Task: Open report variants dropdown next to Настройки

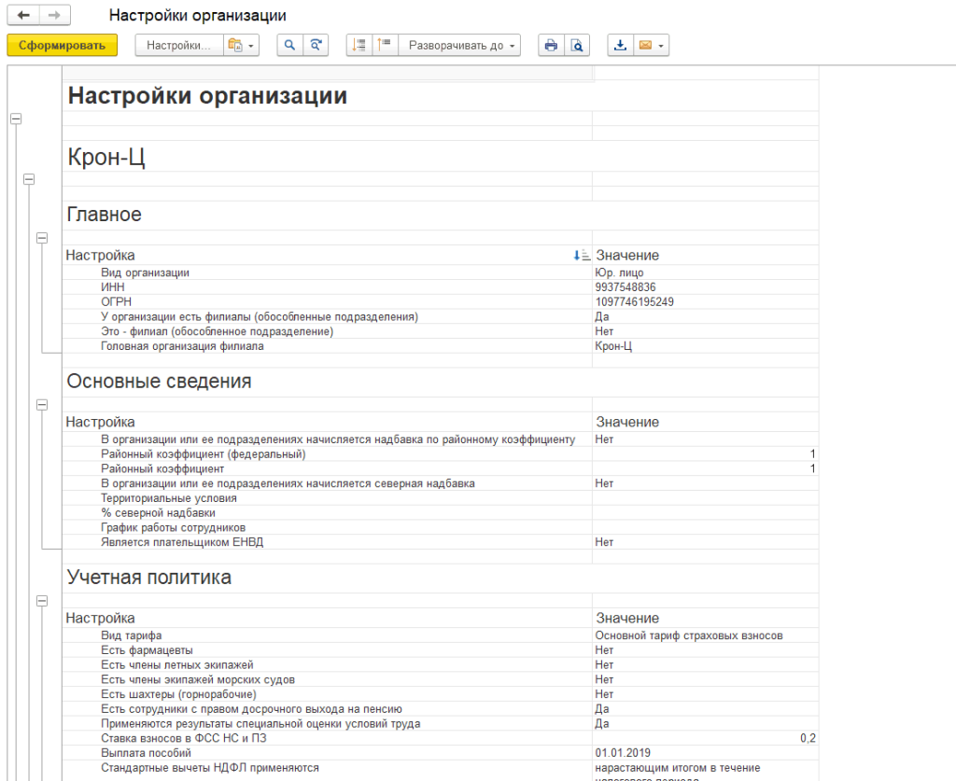Action: pyautogui.click(x=240, y=45)
